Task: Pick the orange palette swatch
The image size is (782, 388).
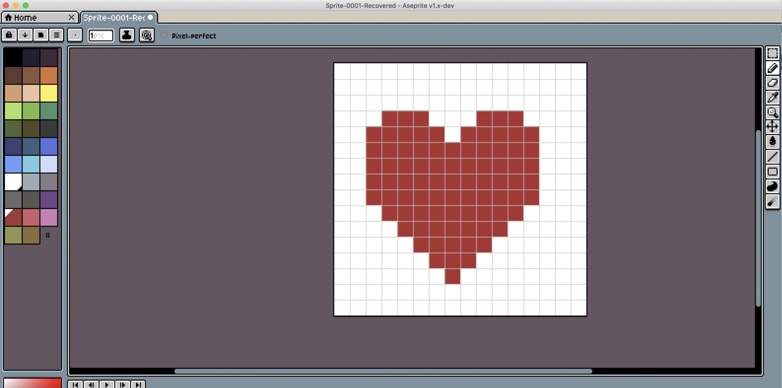Action: 49,75
